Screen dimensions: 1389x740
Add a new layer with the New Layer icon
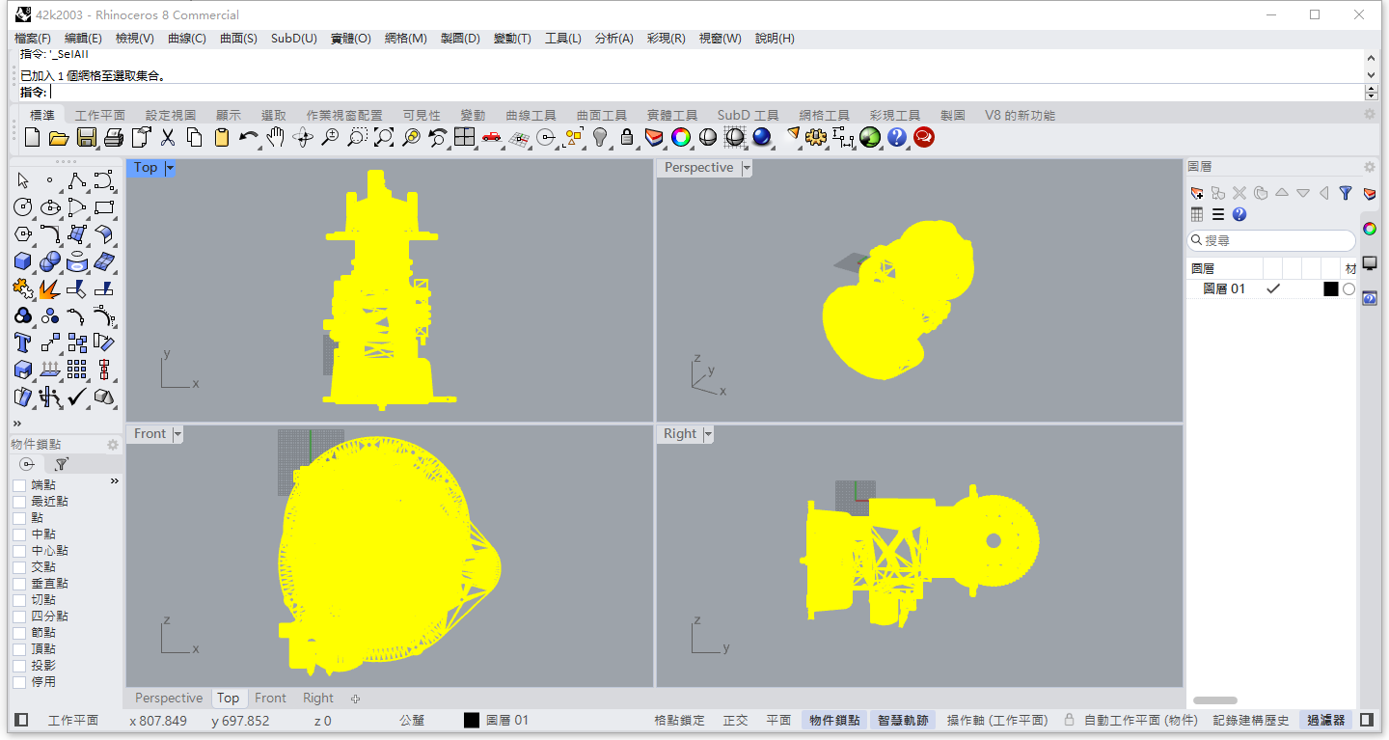tap(1197, 193)
